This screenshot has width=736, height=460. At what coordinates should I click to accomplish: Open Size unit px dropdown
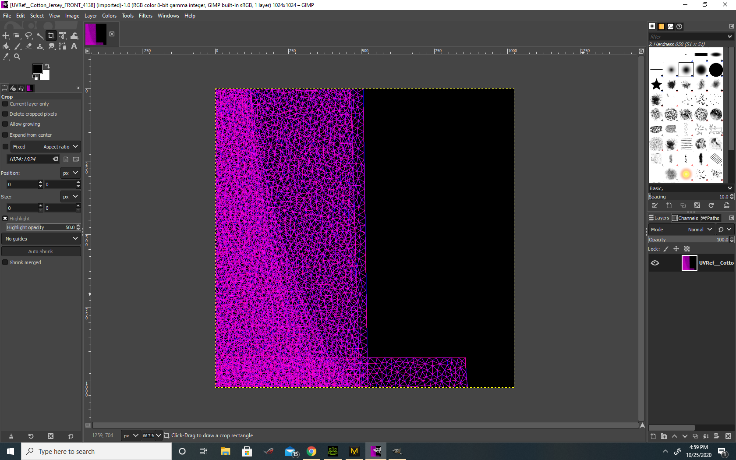pyautogui.click(x=71, y=197)
